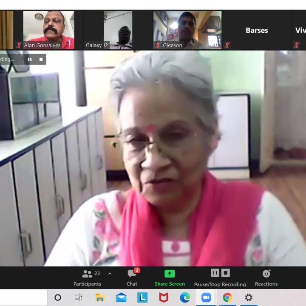Open the Reactions menu
306x306 pixels.
click(x=266, y=278)
